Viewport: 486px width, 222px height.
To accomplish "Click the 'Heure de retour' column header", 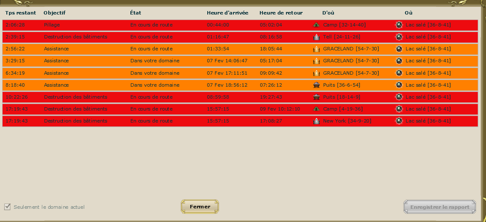I will (278, 13).
